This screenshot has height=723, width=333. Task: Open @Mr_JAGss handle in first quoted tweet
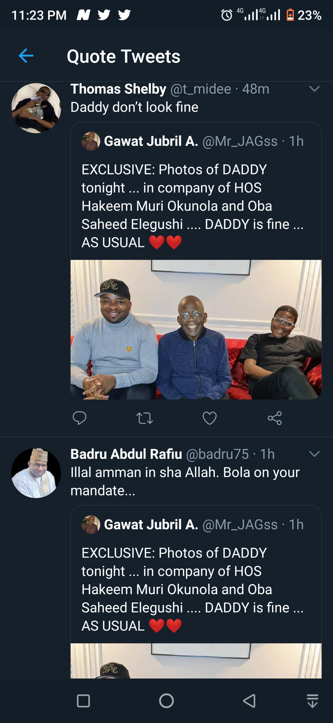click(240, 141)
